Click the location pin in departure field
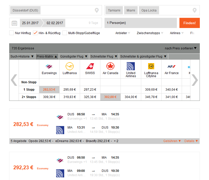209x180 pixels. click(97, 10)
